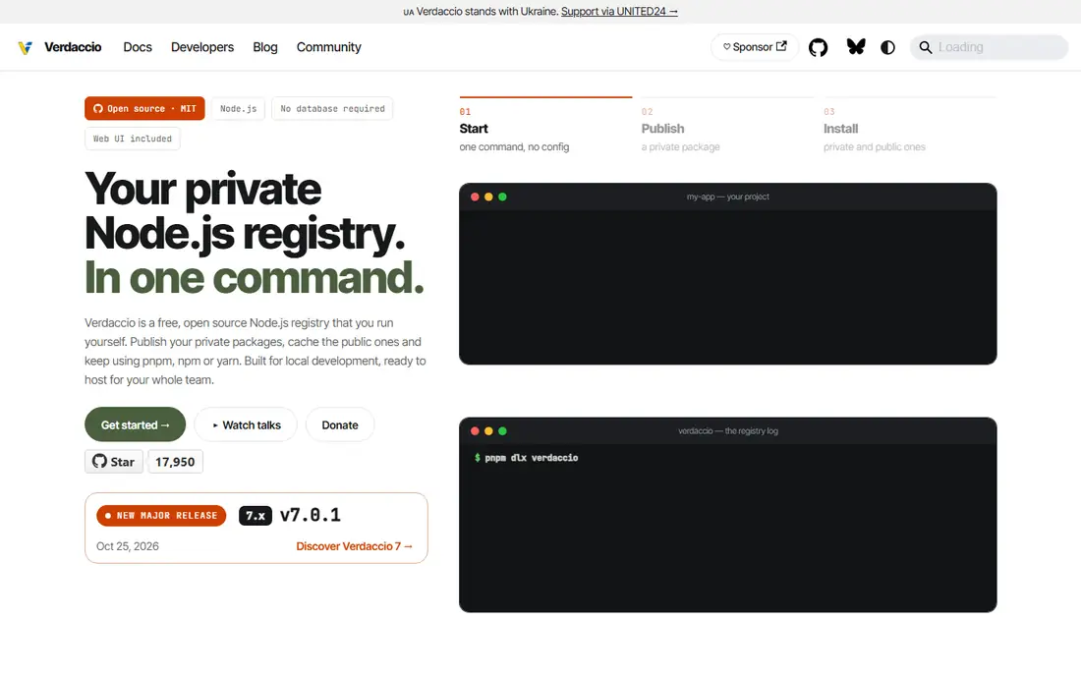The width and height of the screenshot is (1081, 676).
Task: Click red dot on registry log terminal
Action: click(475, 431)
